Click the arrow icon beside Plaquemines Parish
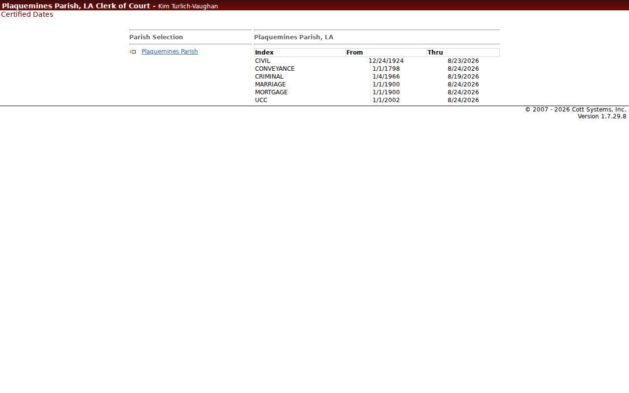 [132, 52]
